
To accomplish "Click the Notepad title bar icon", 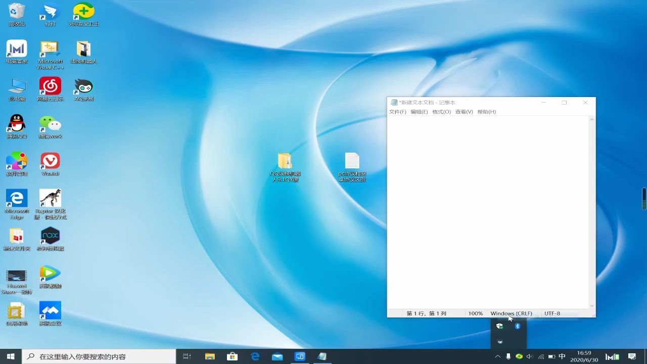I will (394, 103).
